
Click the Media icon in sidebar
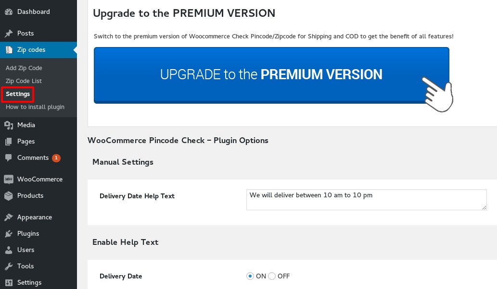(x=9, y=125)
